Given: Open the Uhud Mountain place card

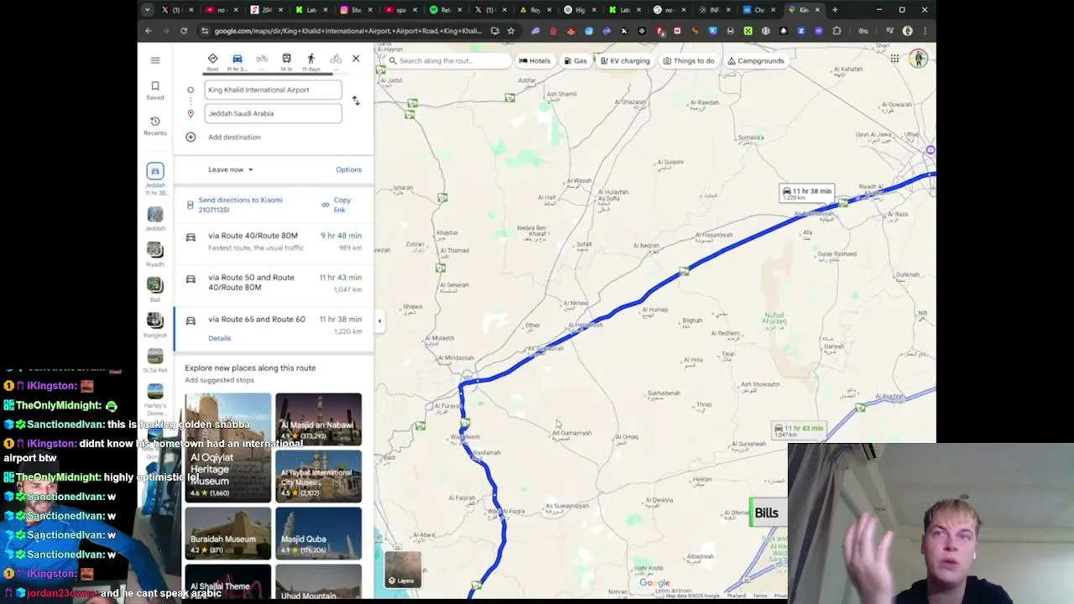Looking at the screenshot, I should pos(319,581).
